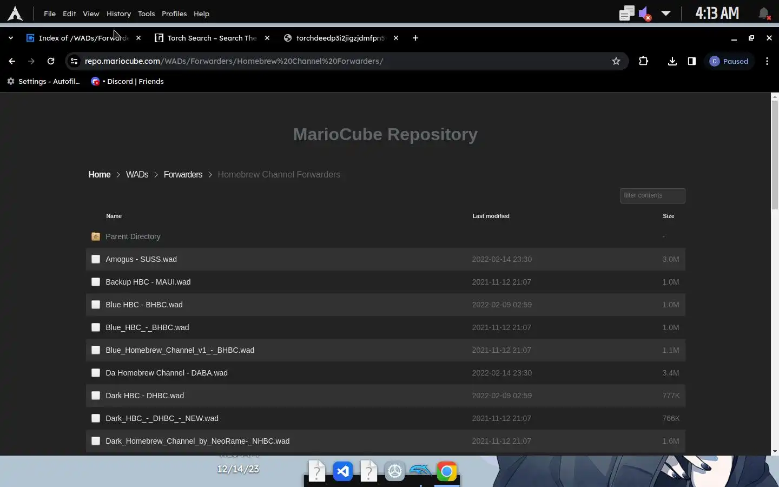Open the Settings - Autofill bookmark
The width and height of the screenshot is (779, 487).
43,81
